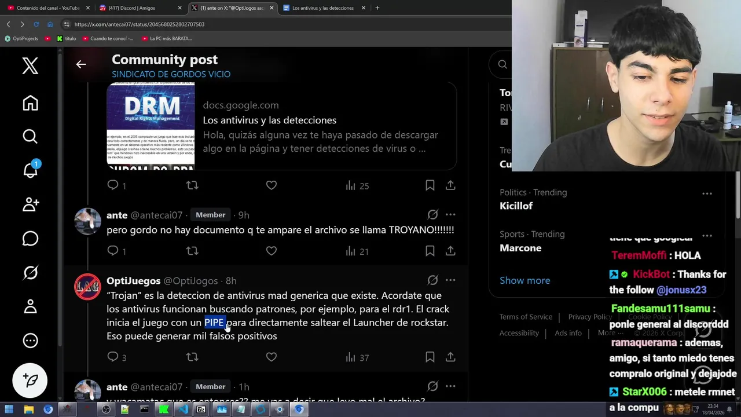Open Kicillof trending topic
The image size is (741, 417).
click(516, 206)
